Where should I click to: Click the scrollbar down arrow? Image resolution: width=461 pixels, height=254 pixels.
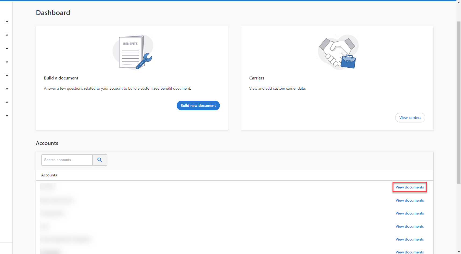point(458,252)
